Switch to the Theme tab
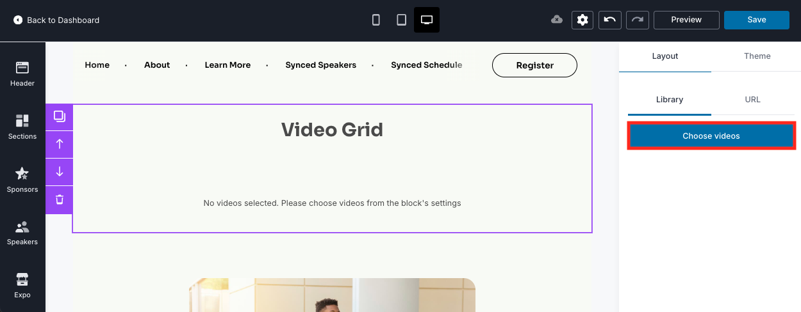 coord(757,56)
